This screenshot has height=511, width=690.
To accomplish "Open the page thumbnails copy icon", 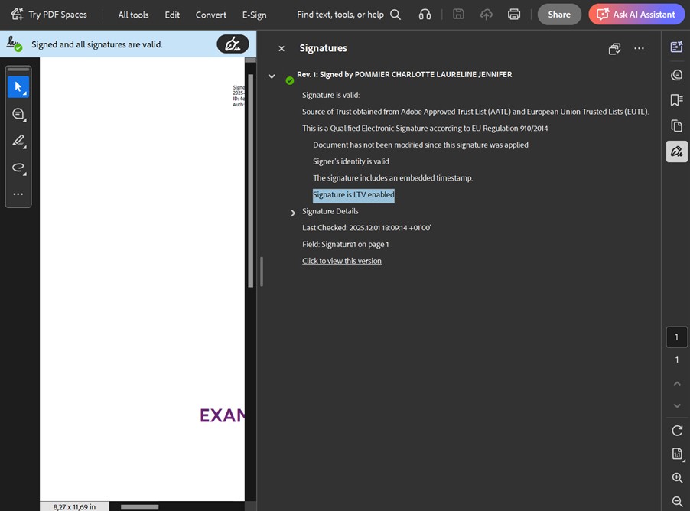I will click(x=676, y=126).
